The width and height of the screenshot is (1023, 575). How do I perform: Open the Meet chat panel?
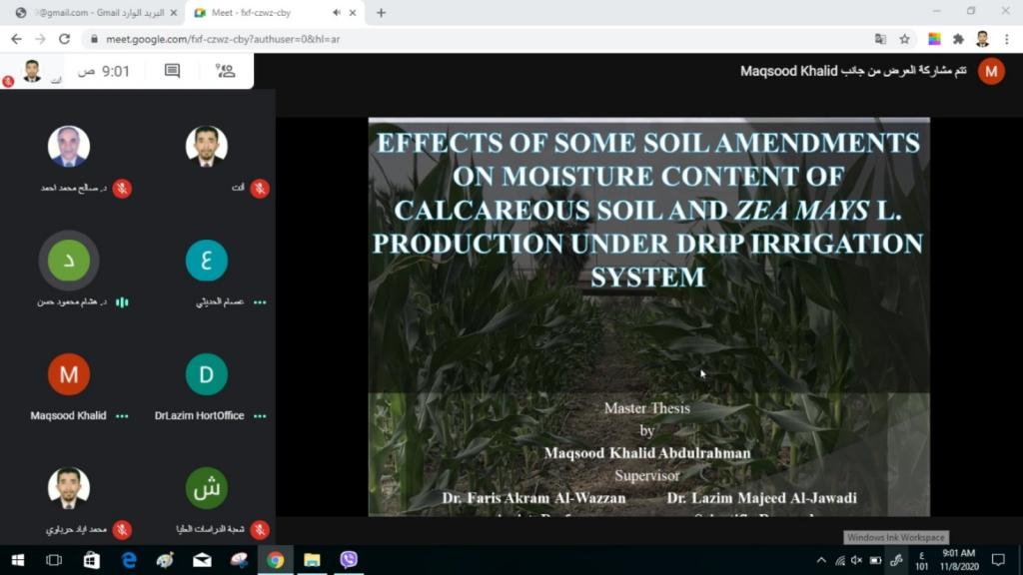pos(172,71)
